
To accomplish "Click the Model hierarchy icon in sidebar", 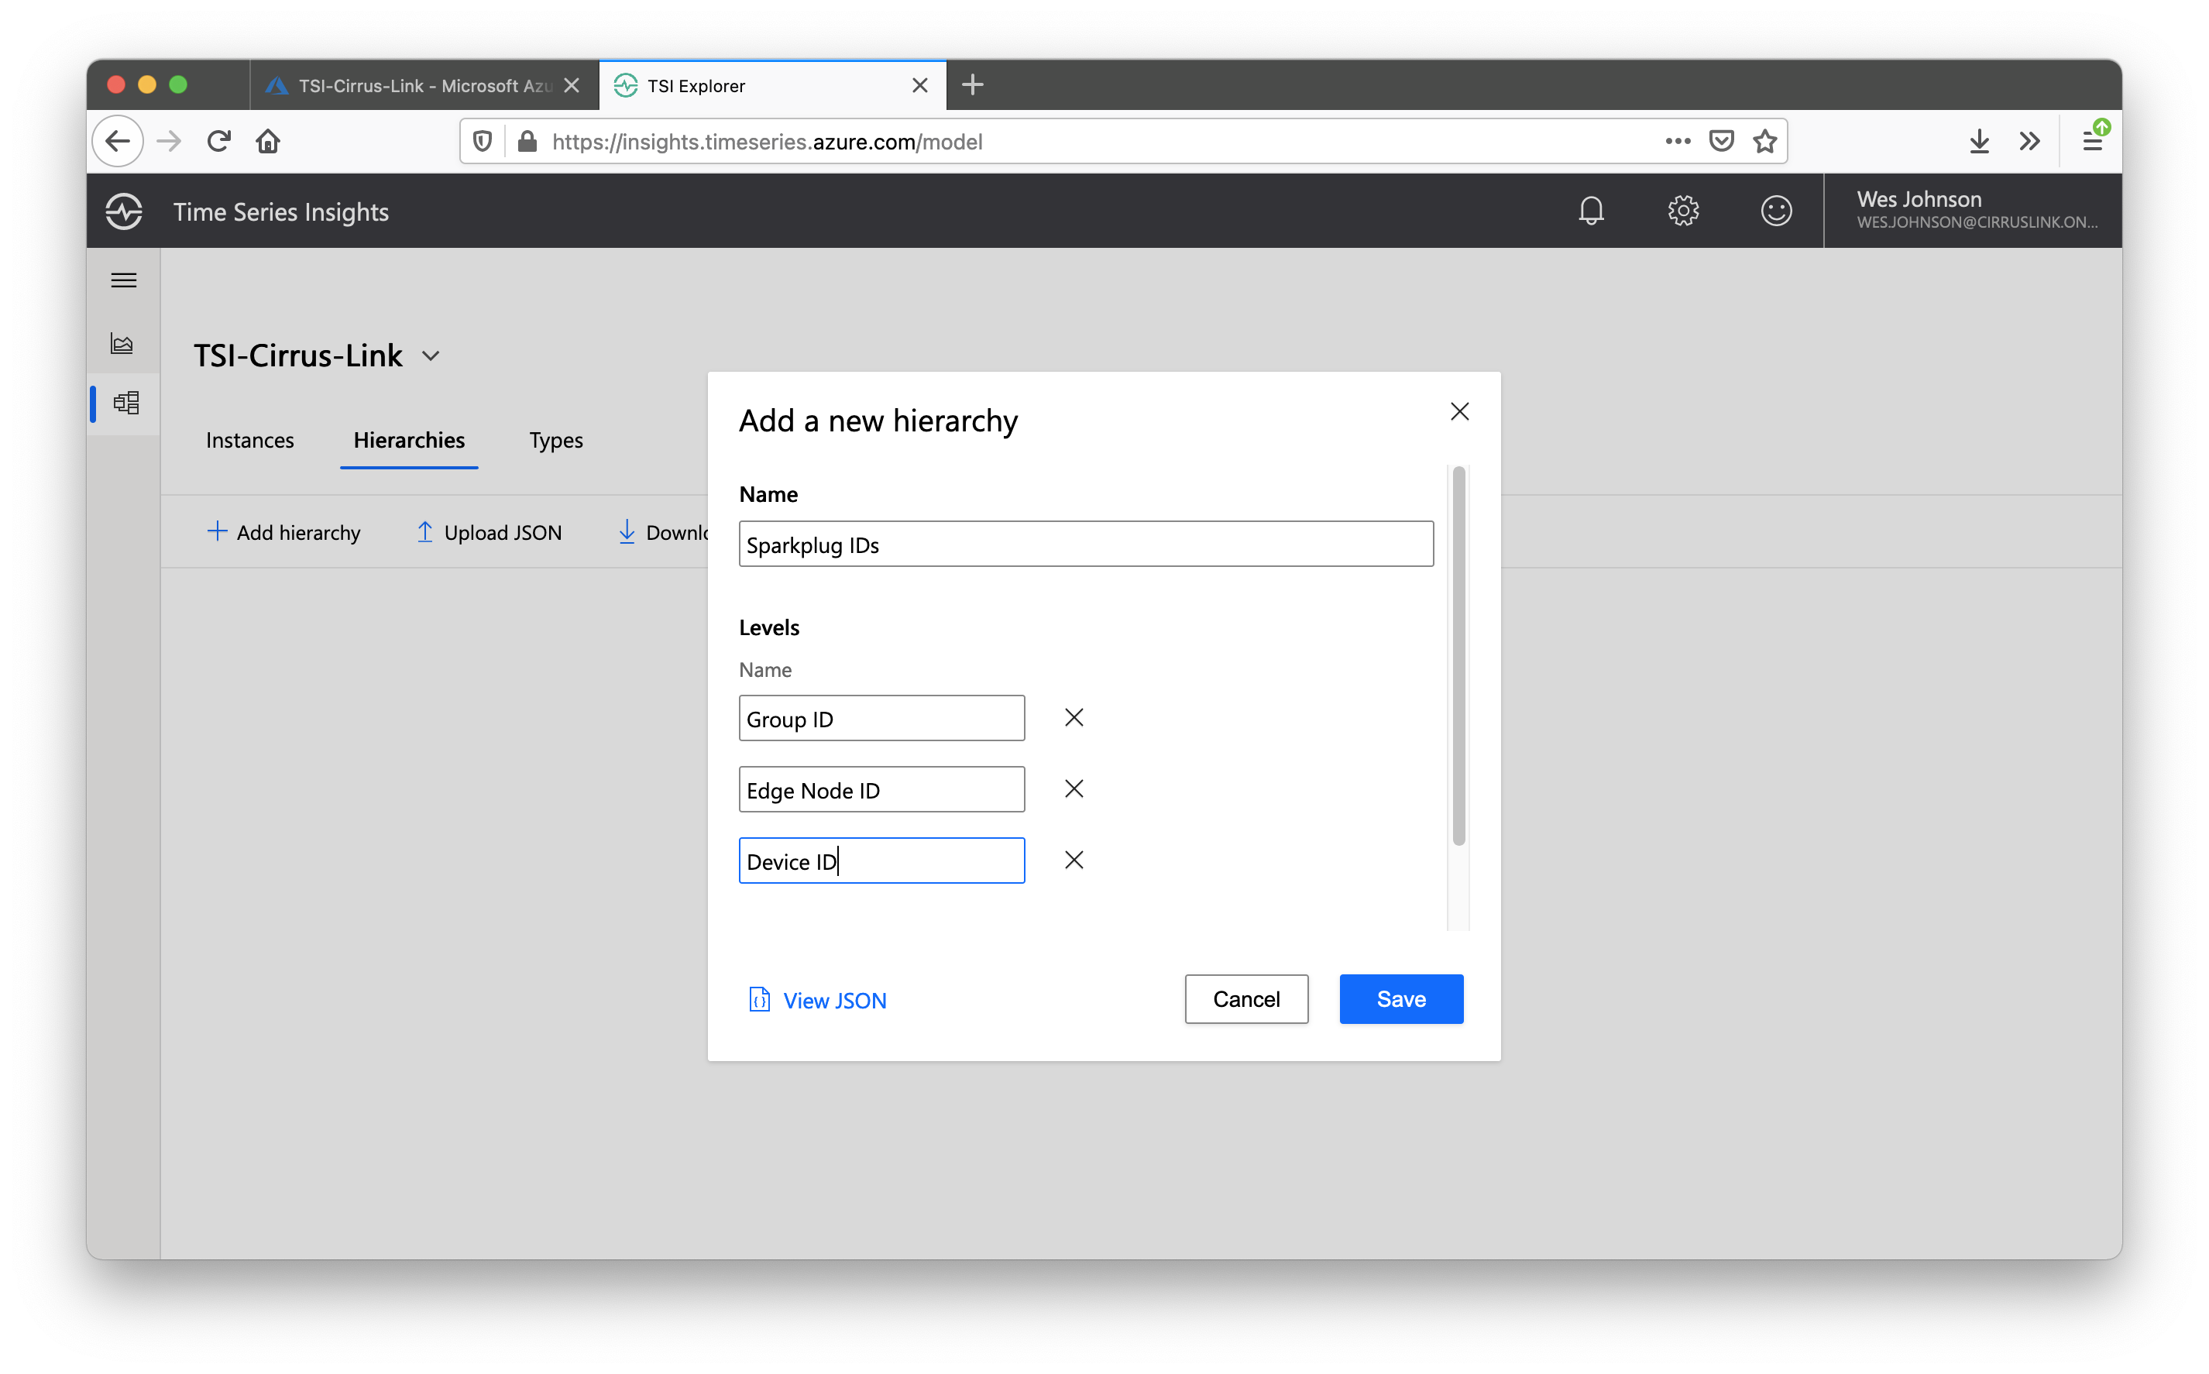I will point(125,403).
